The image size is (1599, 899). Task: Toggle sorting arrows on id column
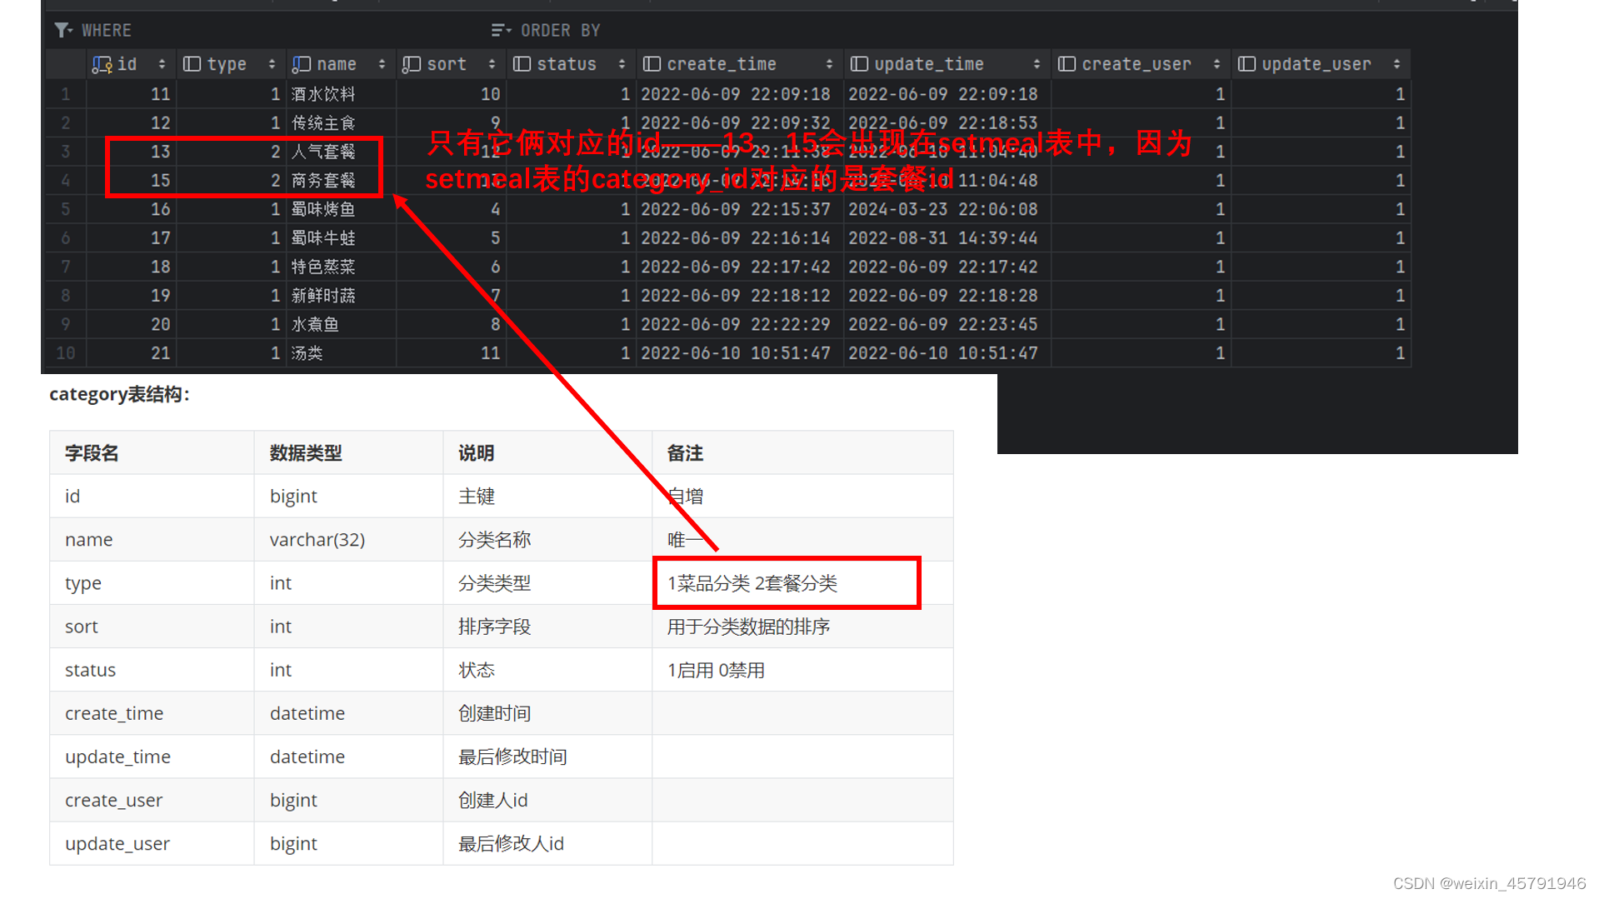tap(162, 64)
